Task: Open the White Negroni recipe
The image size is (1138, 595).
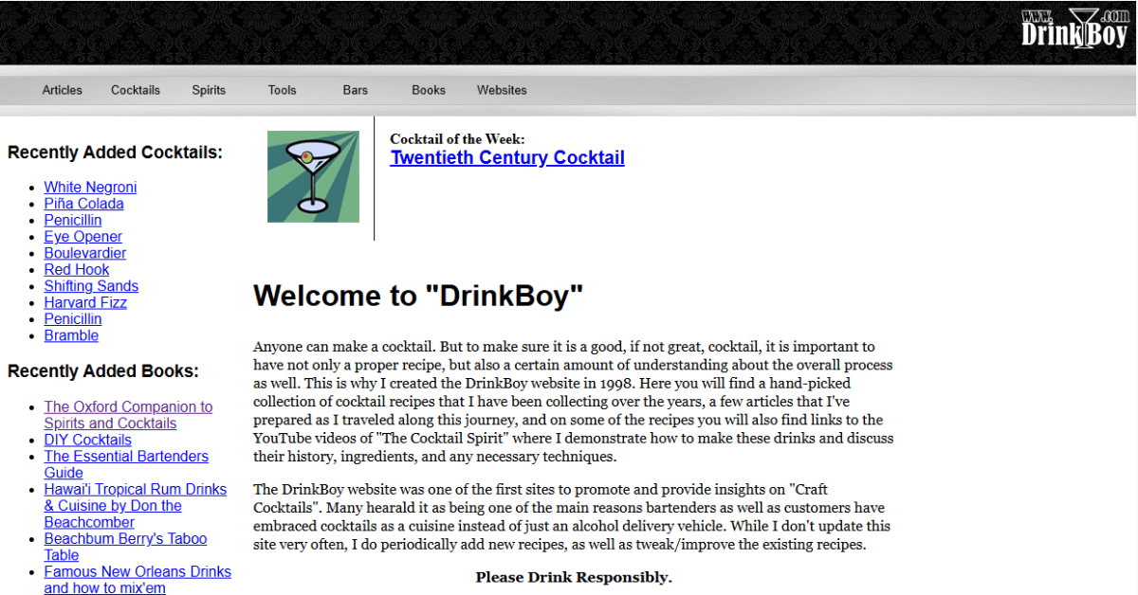Action: pyautogui.click(x=90, y=188)
